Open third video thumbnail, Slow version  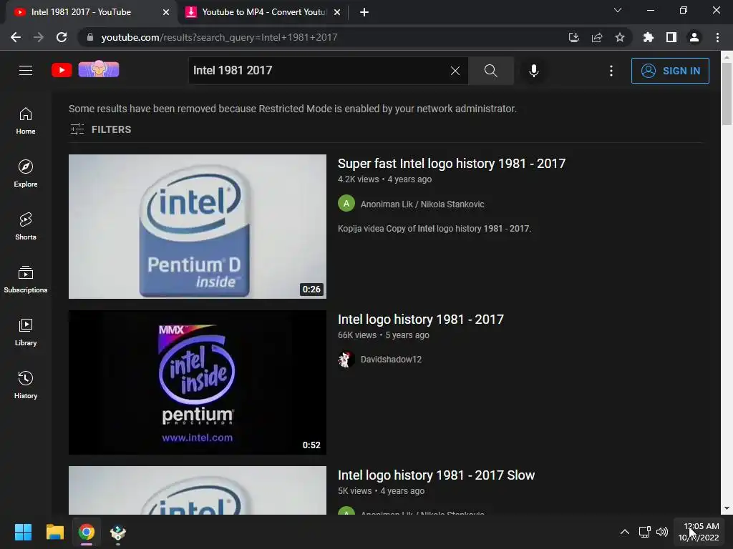click(x=198, y=490)
